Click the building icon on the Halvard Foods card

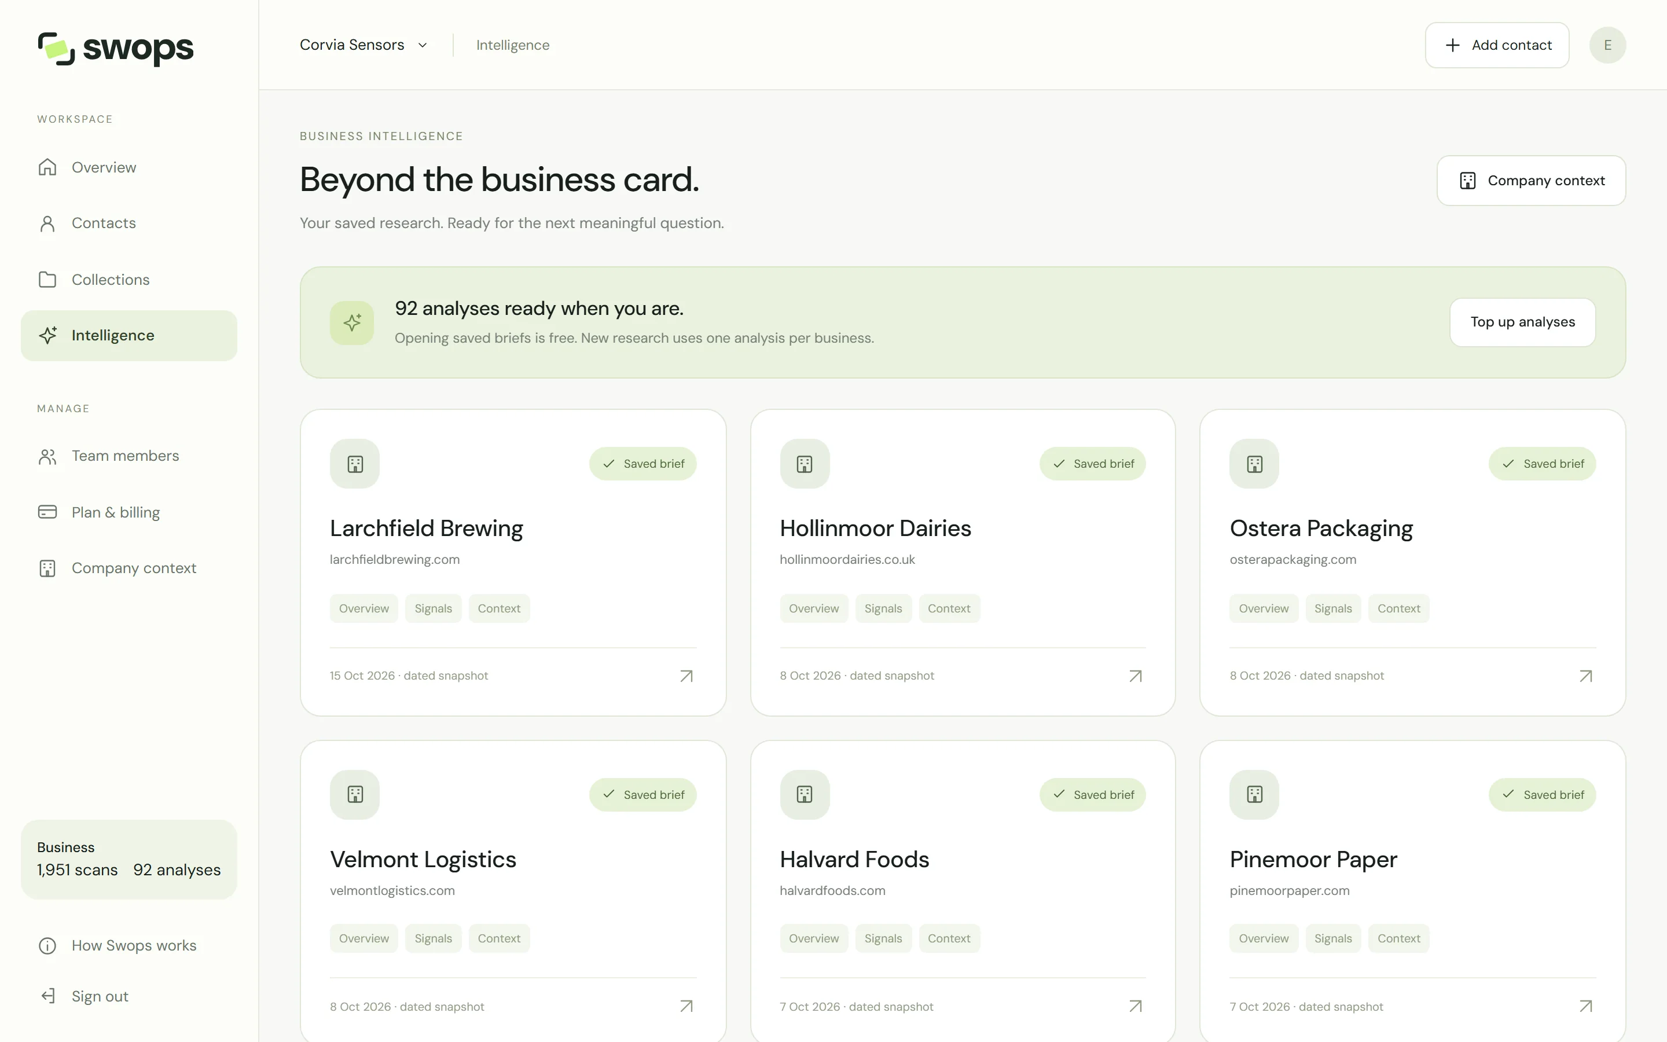[805, 795]
